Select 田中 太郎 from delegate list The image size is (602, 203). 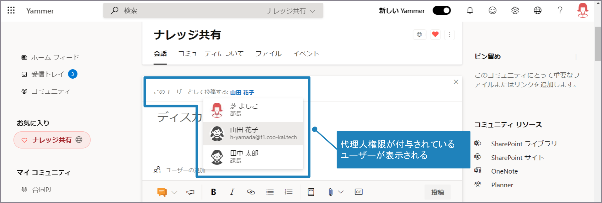(x=253, y=157)
